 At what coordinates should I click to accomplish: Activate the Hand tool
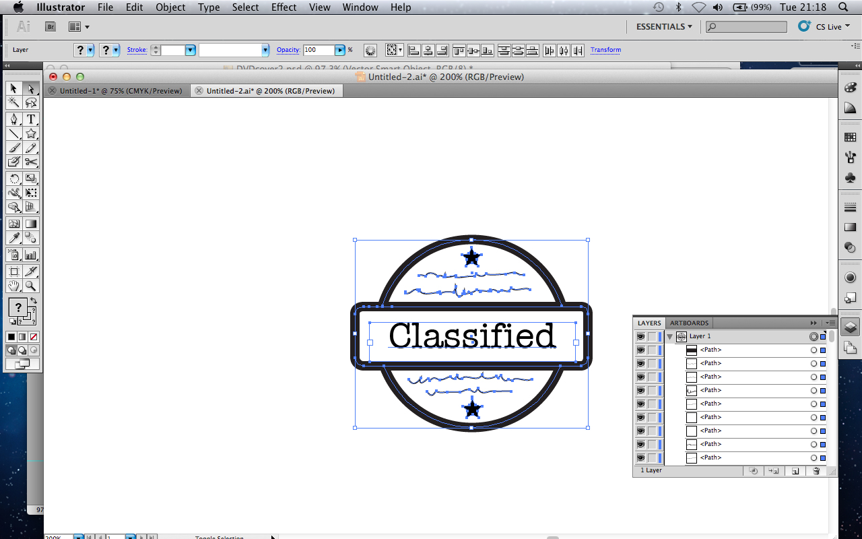[x=14, y=286]
